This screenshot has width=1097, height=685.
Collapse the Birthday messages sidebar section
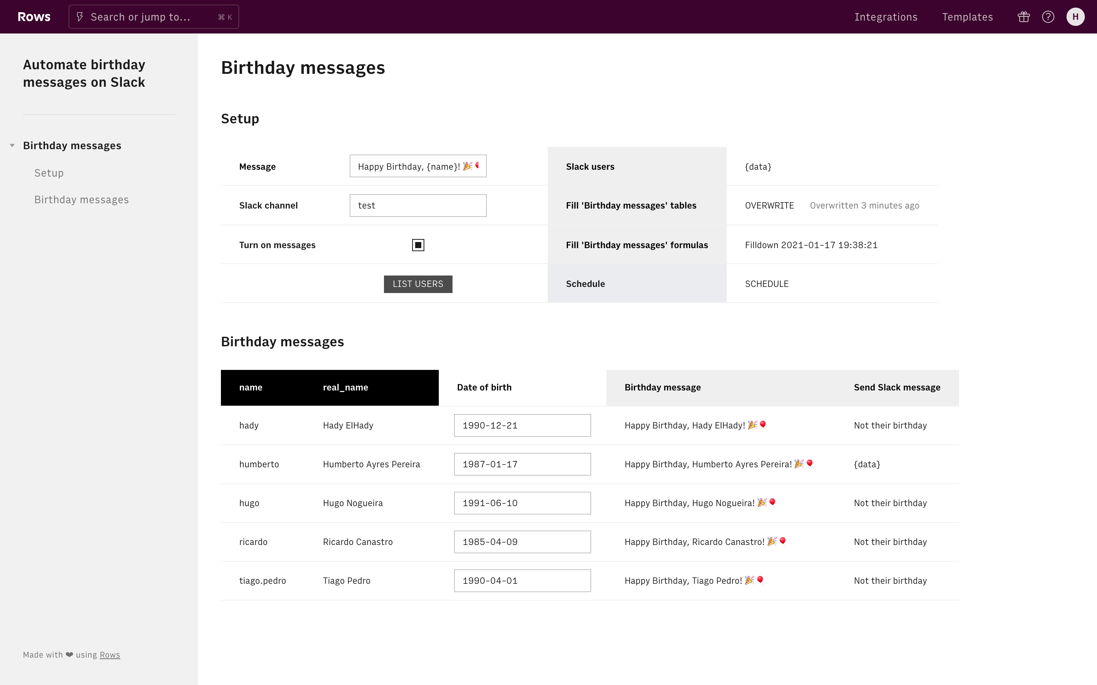12,145
